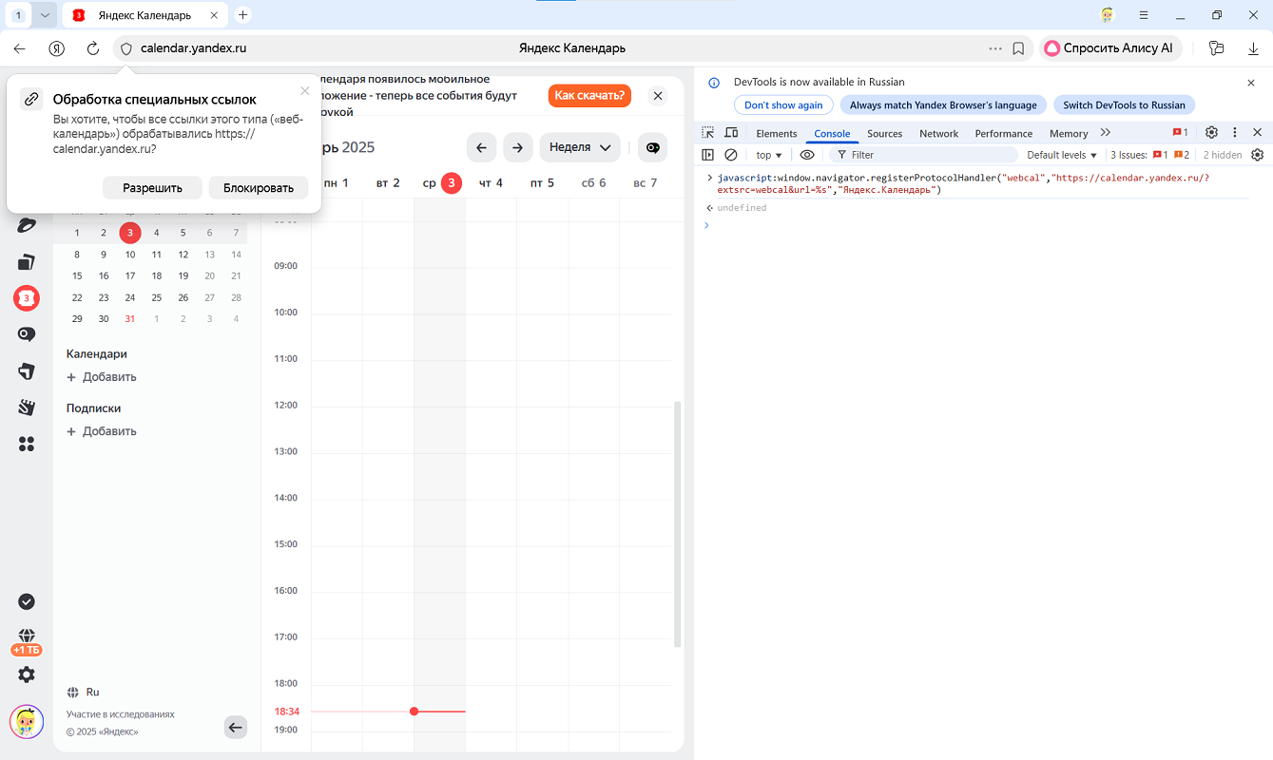This screenshot has width=1273, height=760.
Task: Click the eye icon to create live expression
Action: pos(807,155)
